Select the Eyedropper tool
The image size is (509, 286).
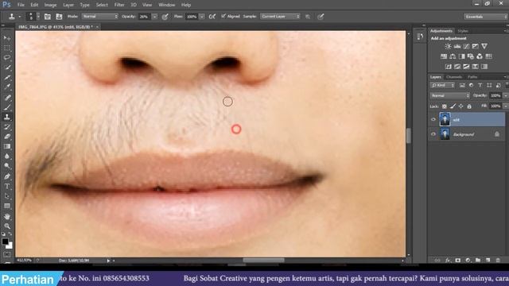click(x=7, y=87)
